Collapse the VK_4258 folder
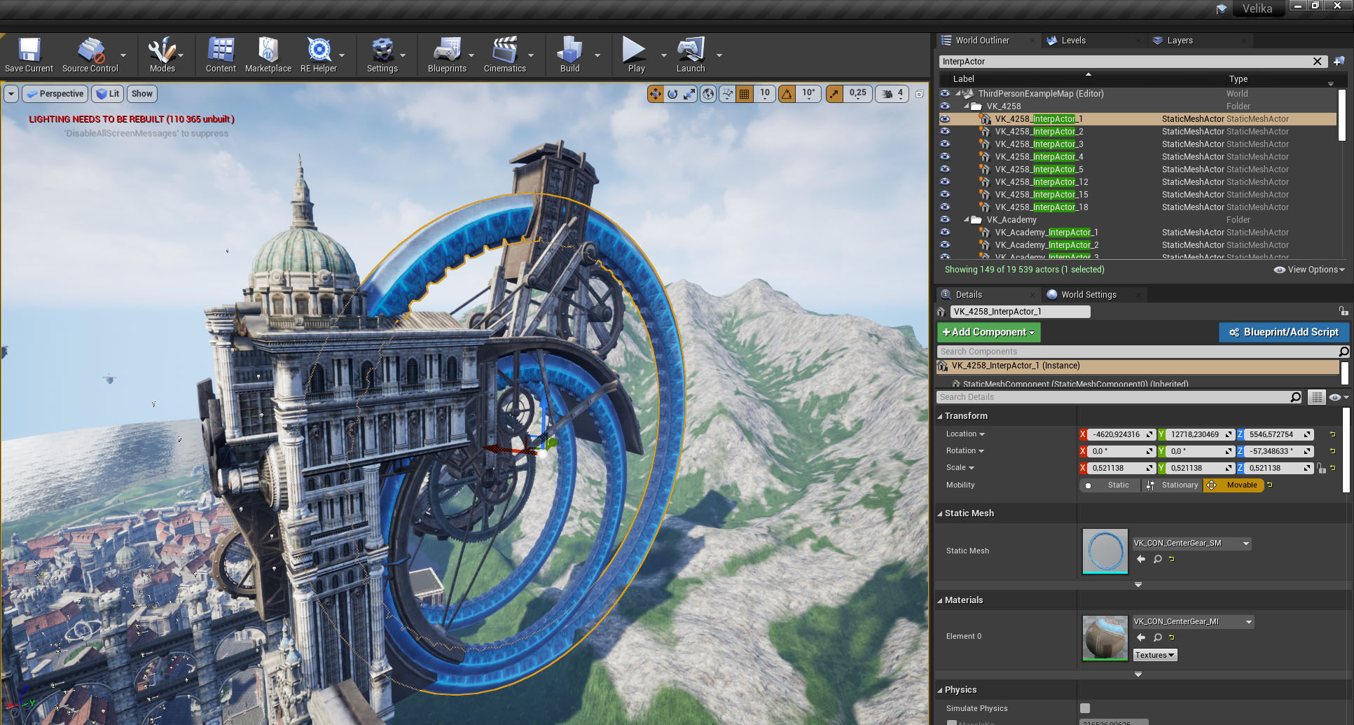This screenshot has width=1354, height=725. (967, 106)
